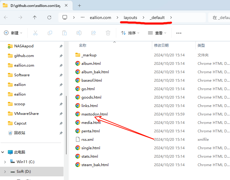Image resolution: width=230 pixels, height=180 pixels.
Task: Close the current Explorer tab
Action: coord(66,5)
